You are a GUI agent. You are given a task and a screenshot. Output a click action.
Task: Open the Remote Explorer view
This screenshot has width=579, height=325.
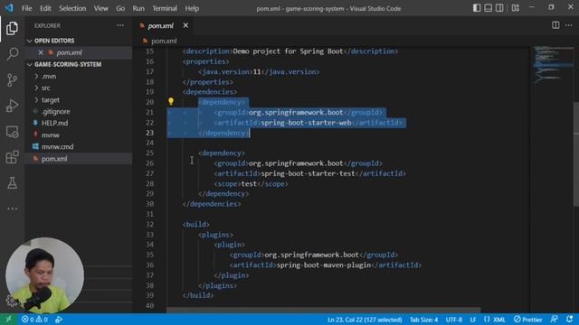tap(12, 132)
